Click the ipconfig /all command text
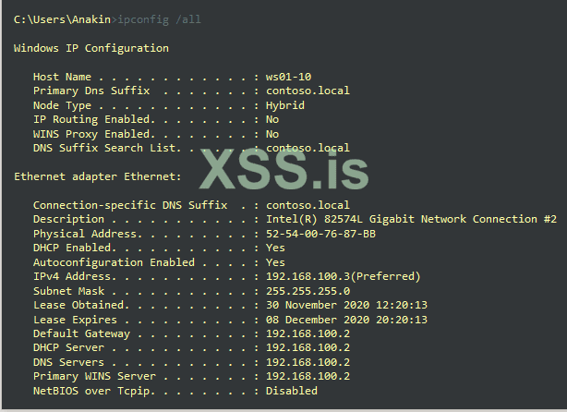 [158, 19]
